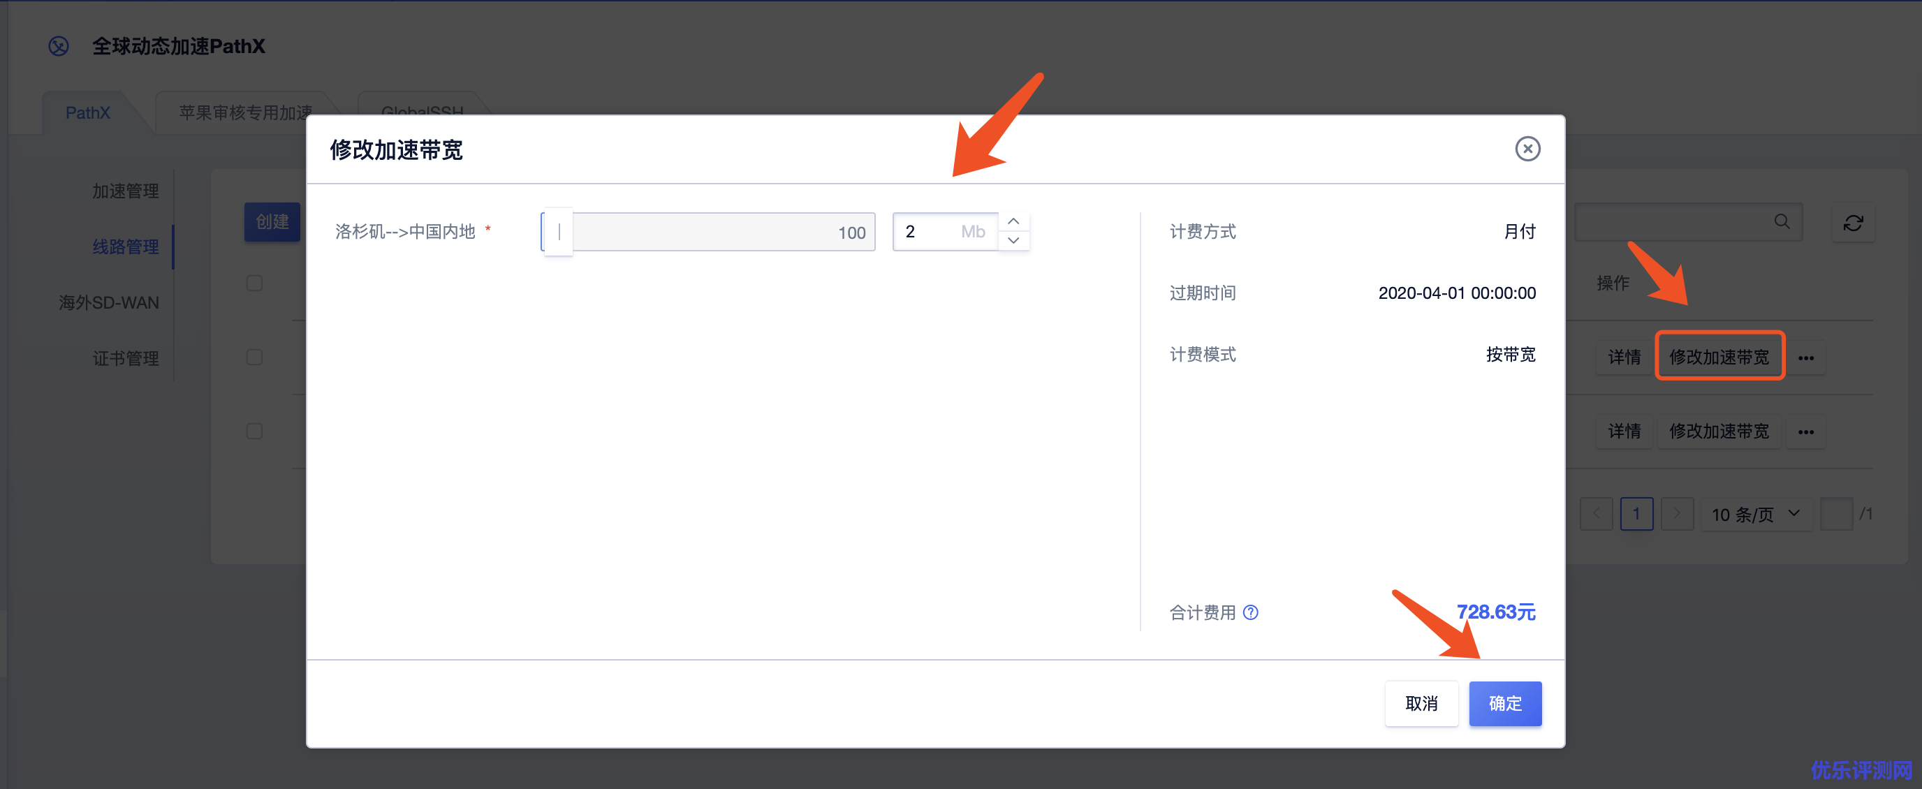Open second row's more options ellipsis
Screen dimensions: 1922x789
click(x=1805, y=432)
